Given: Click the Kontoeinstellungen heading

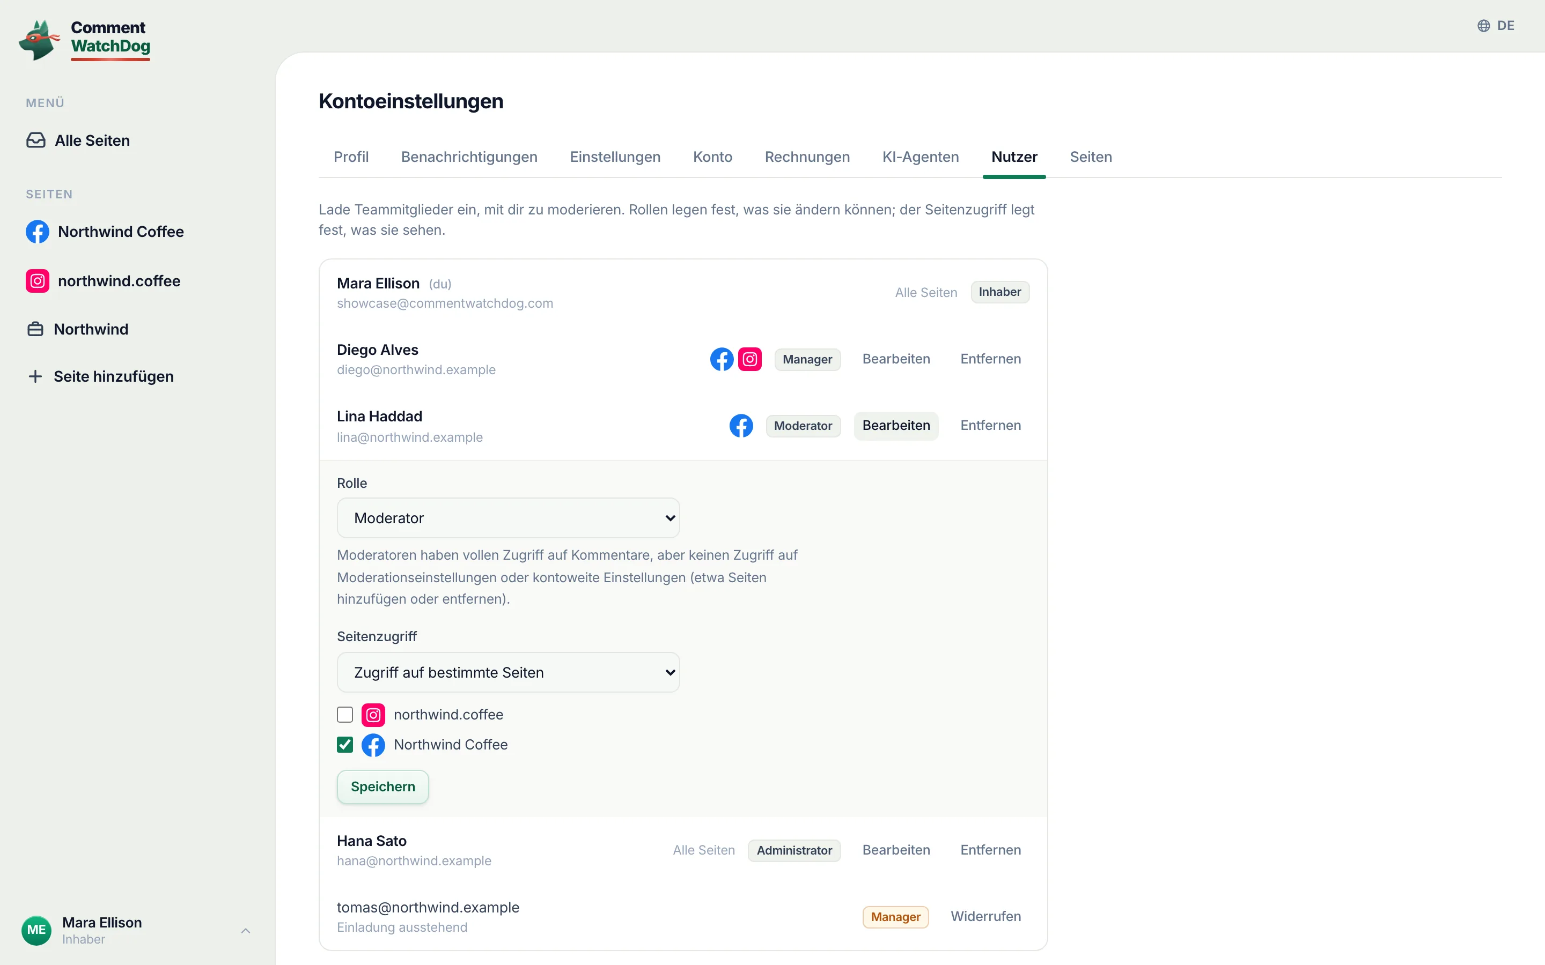Looking at the screenshot, I should [410, 101].
